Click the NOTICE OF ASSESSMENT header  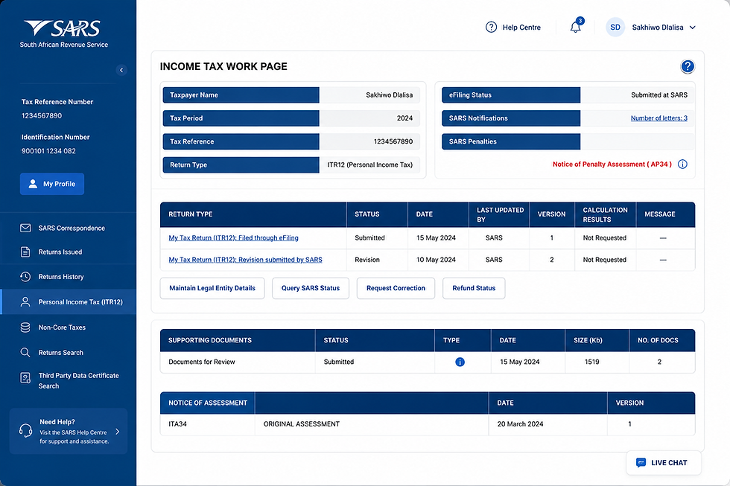point(208,403)
